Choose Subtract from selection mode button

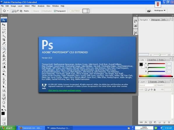(18, 11)
